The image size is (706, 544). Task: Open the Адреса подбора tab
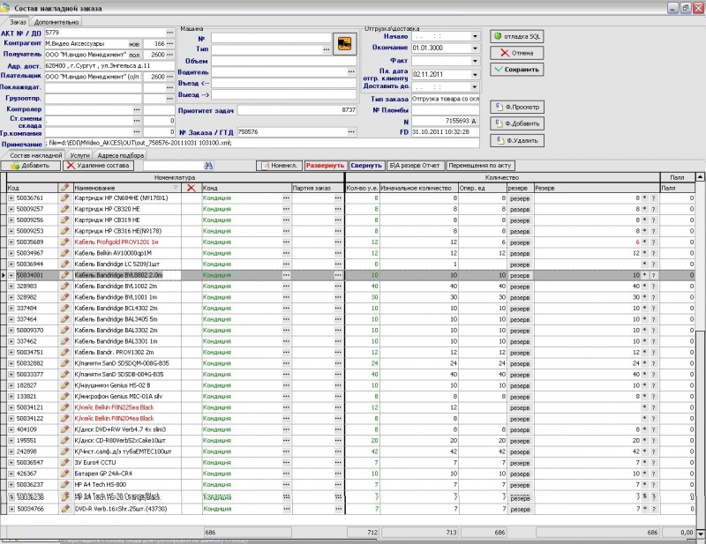click(120, 155)
